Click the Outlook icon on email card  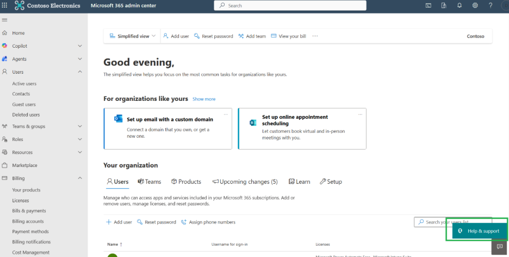118,118
